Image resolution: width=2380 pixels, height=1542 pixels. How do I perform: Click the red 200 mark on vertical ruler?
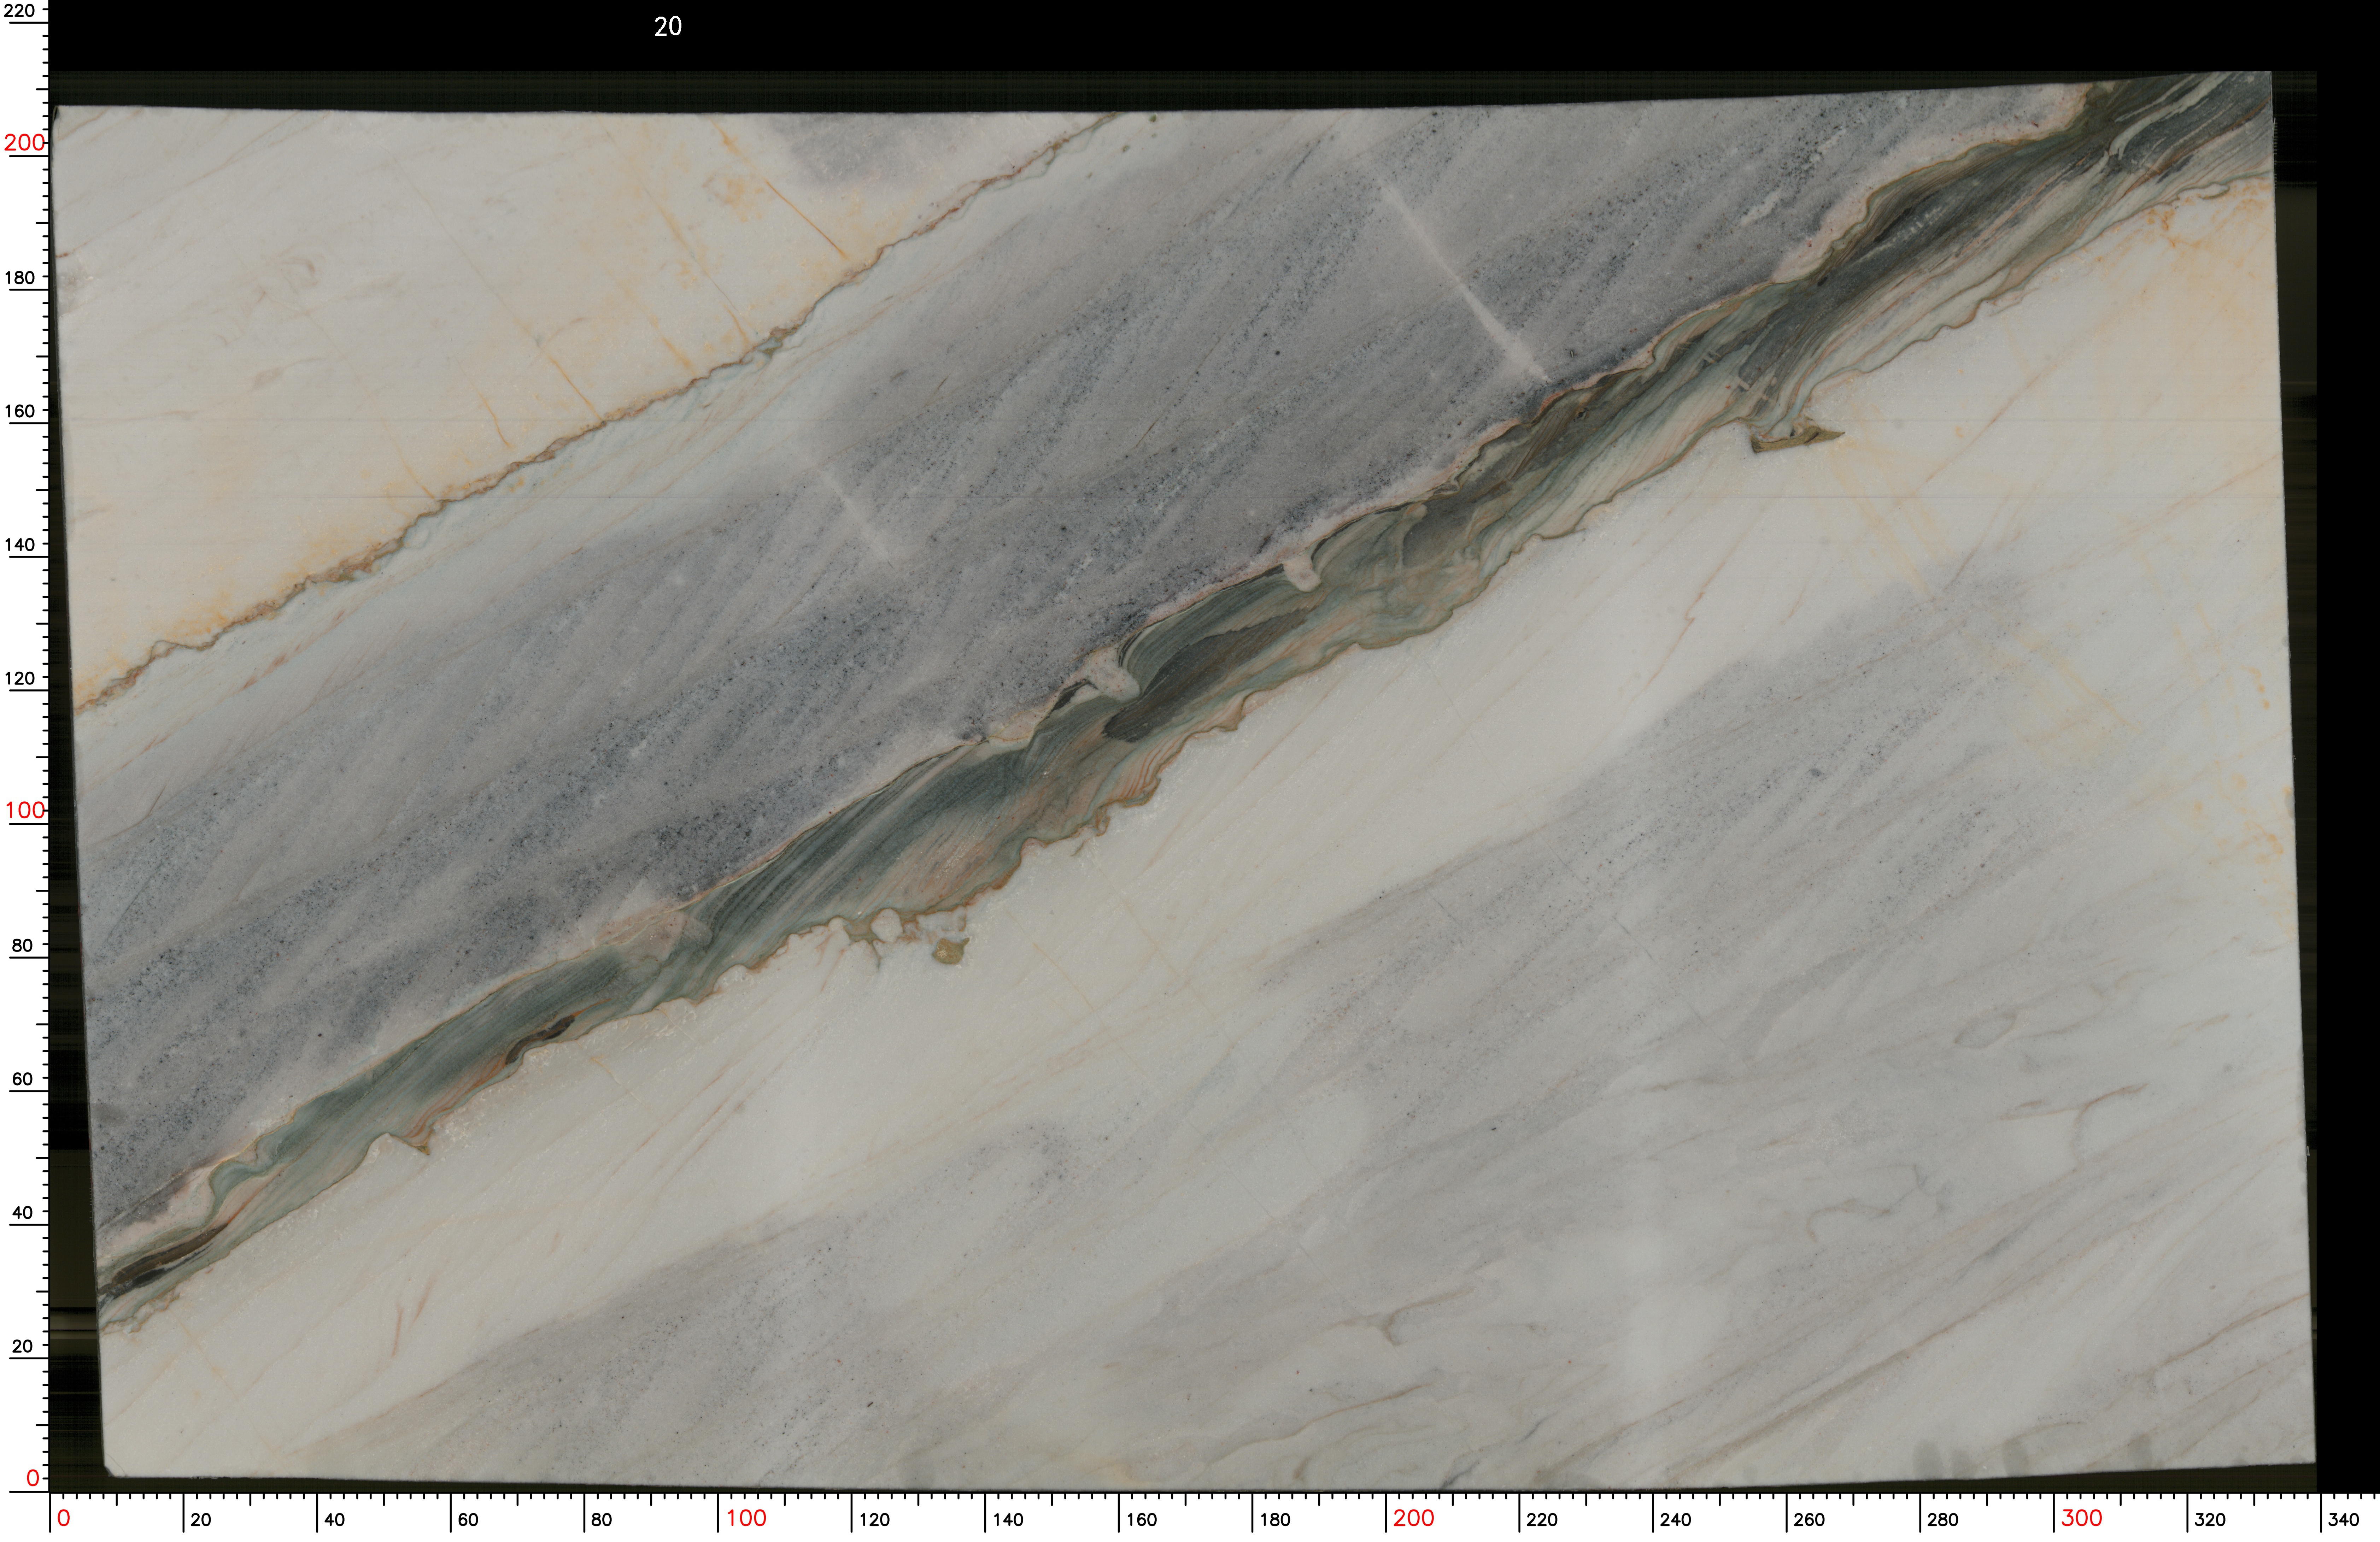pyautogui.click(x=24, y=143)
